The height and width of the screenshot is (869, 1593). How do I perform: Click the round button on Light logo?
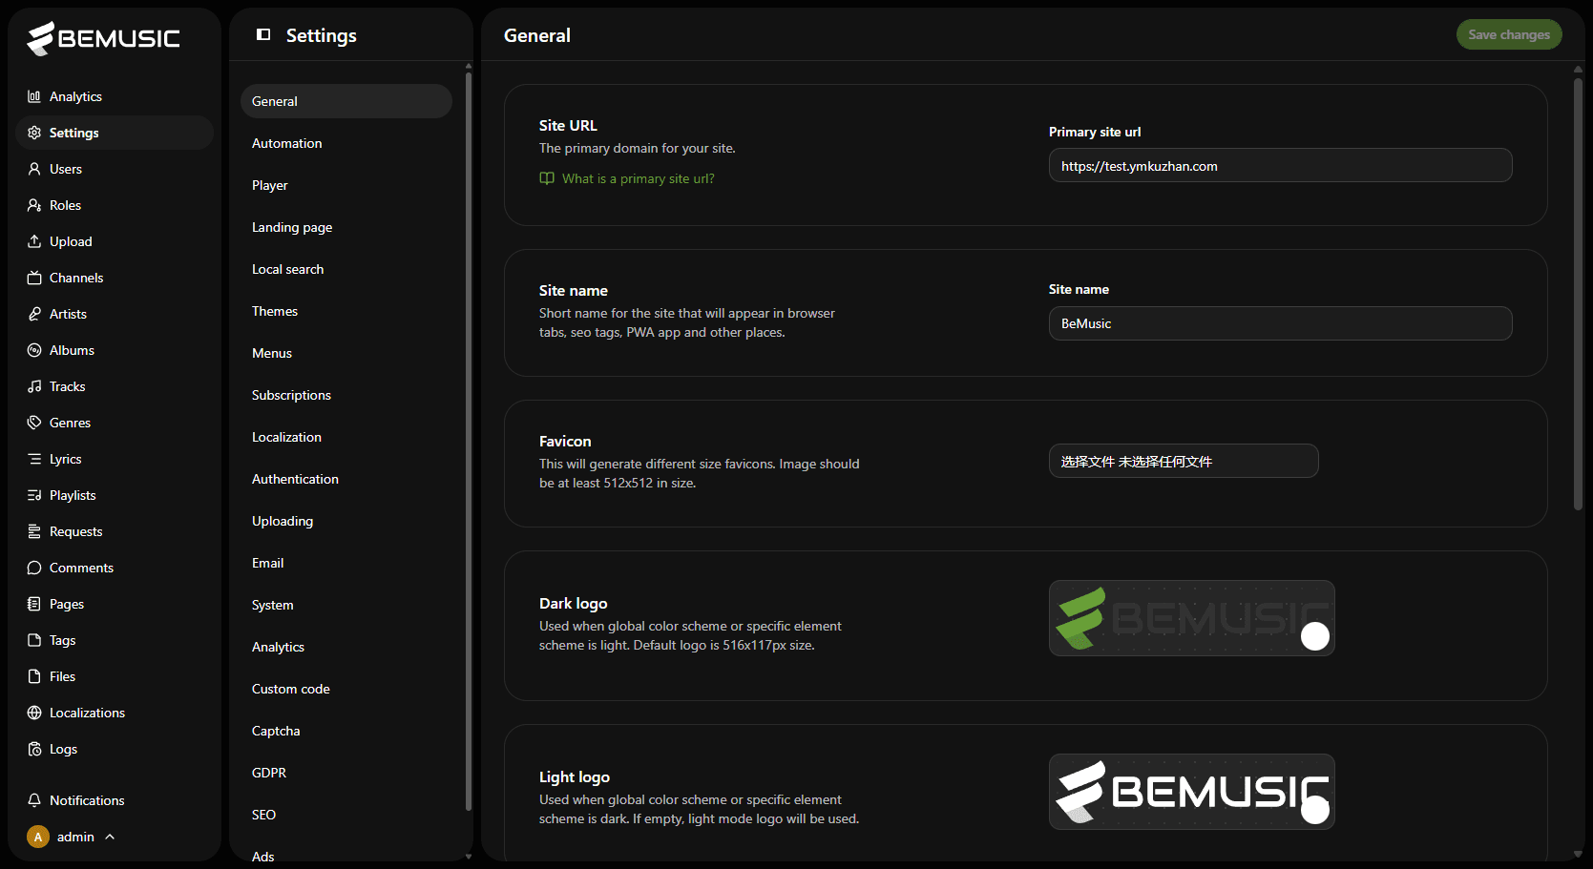pyautogui.click(x=1315, y=810)
